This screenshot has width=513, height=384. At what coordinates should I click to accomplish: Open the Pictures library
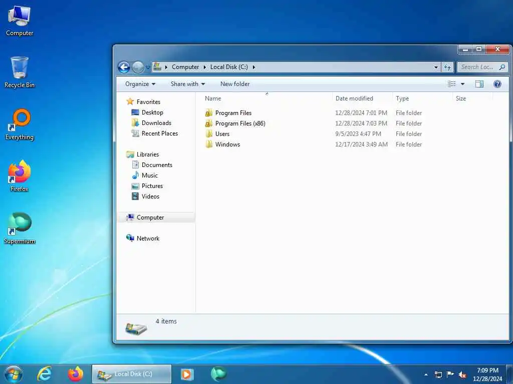tap(152, 186)
